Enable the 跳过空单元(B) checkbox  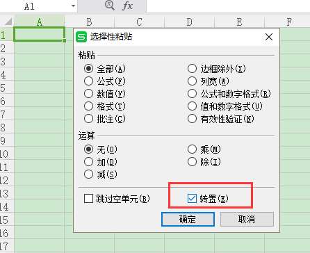tap(88, 199)
